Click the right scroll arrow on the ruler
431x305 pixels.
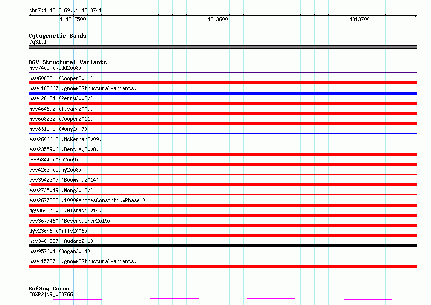pyautogui.click(x=416, y=16)
